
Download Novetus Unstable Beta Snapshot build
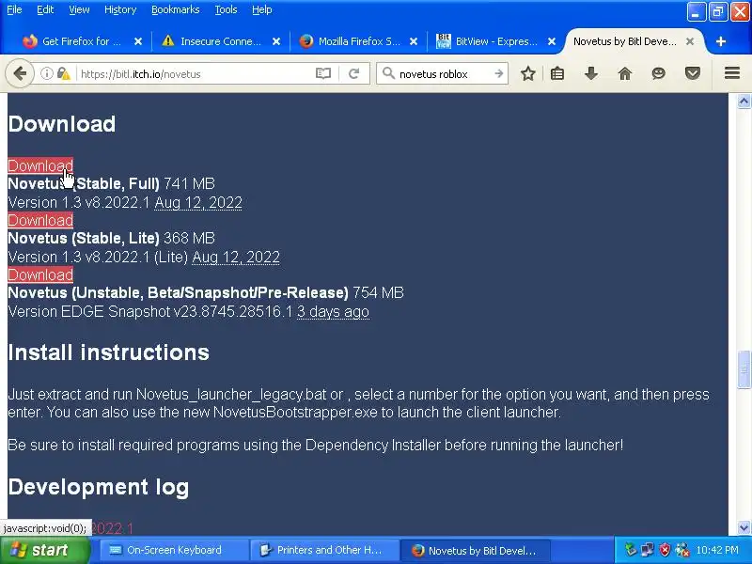(x=40, y=274)
